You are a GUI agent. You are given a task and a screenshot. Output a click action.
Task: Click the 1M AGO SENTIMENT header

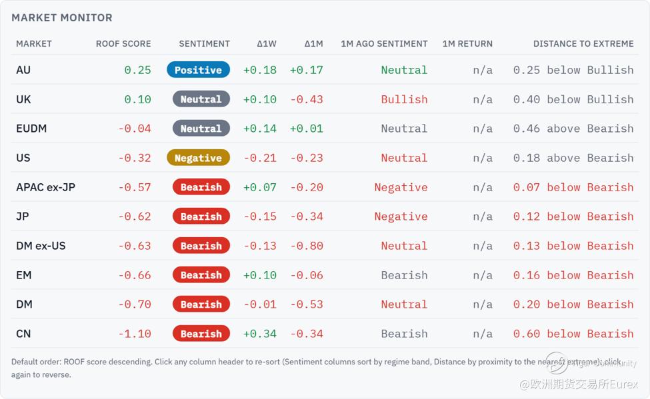384,44
